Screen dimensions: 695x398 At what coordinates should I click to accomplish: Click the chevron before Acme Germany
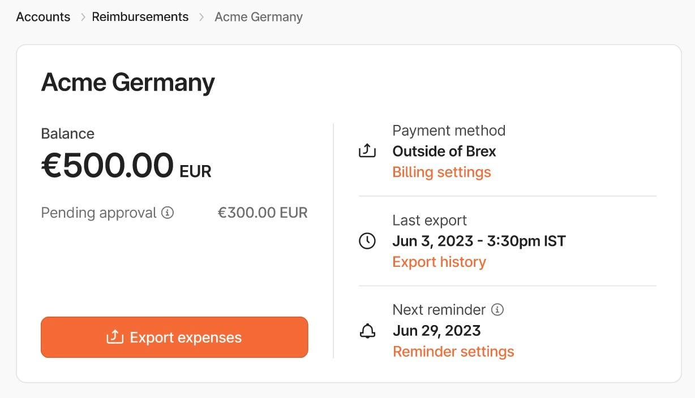pyautogui.click(x=201, y=17)
